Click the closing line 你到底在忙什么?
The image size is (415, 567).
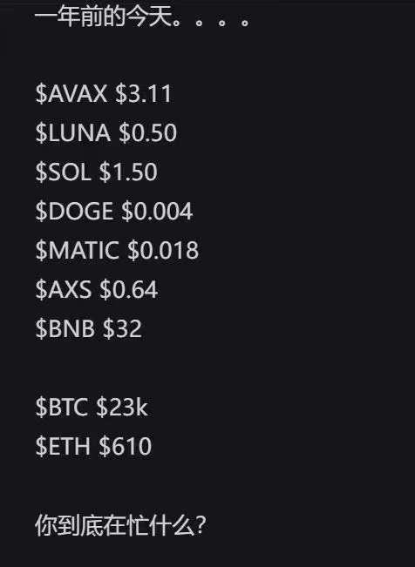click(120, 525)
